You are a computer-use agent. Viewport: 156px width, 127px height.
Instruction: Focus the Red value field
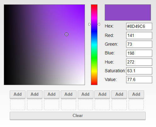click(x=139, y=36)
